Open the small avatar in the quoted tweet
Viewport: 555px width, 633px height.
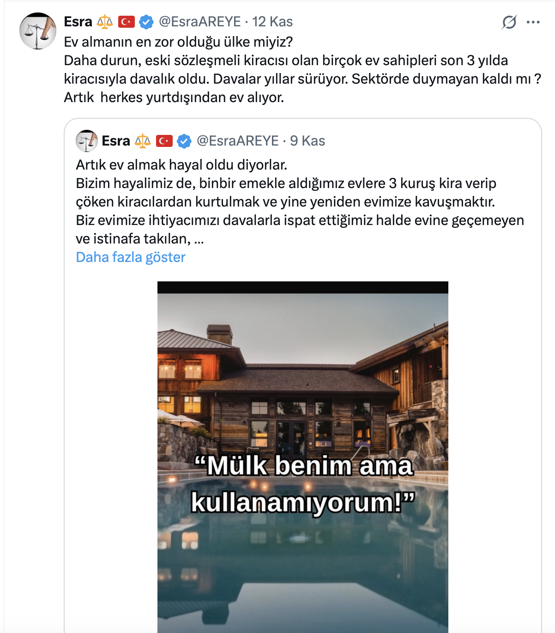[87, 141]
